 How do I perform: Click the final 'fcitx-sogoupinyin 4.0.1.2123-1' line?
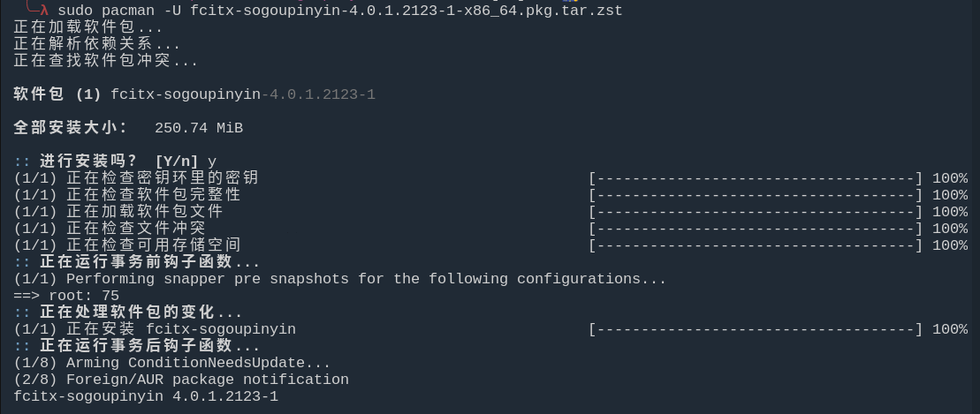click(146, 396)
